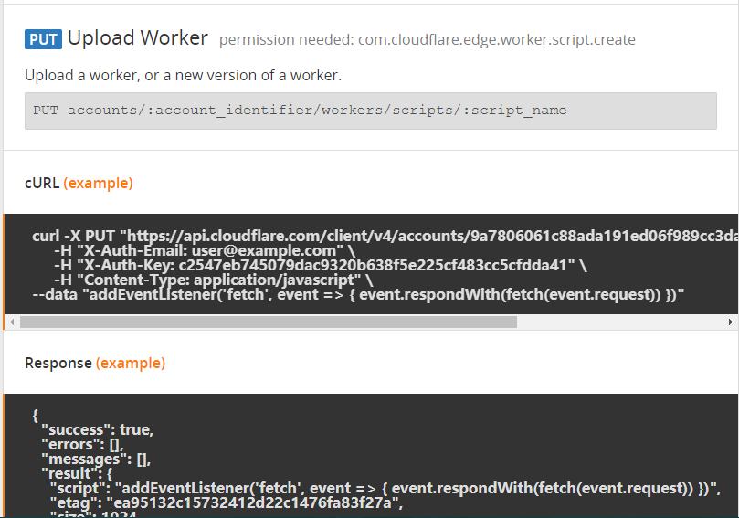Click the curl -X PUT command line
739x518 pixels.
coord(385,236)
